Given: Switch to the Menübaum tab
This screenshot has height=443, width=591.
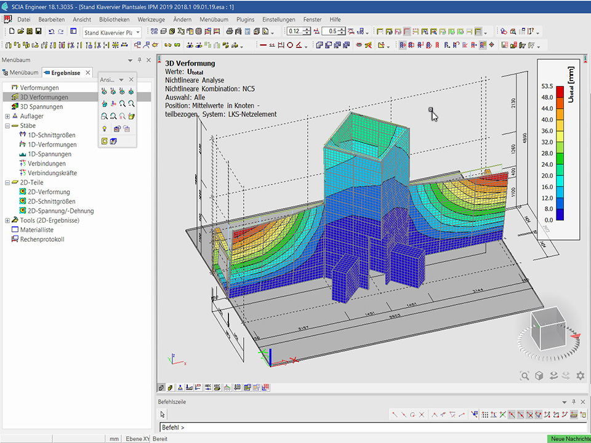Looking at the screenshot, I should pyautogui.click(x=20, y=73).
